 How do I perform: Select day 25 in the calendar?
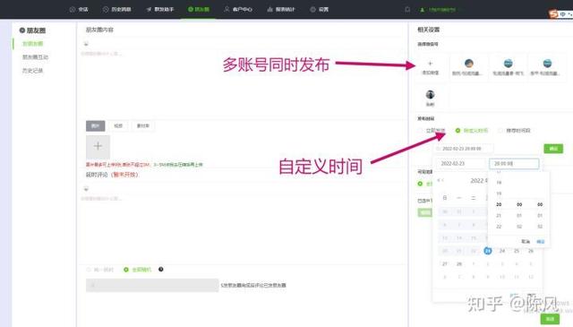(517, 251)
